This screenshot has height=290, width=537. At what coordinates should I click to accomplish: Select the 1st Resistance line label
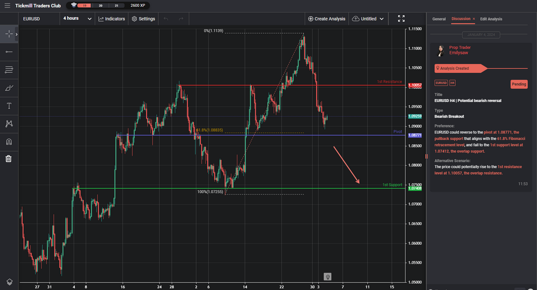(389, 82)
